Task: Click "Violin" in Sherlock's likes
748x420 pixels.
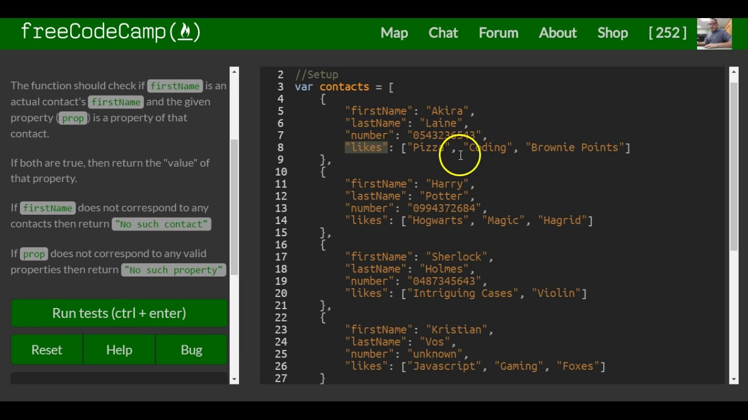Action: (x=556, y=293)
